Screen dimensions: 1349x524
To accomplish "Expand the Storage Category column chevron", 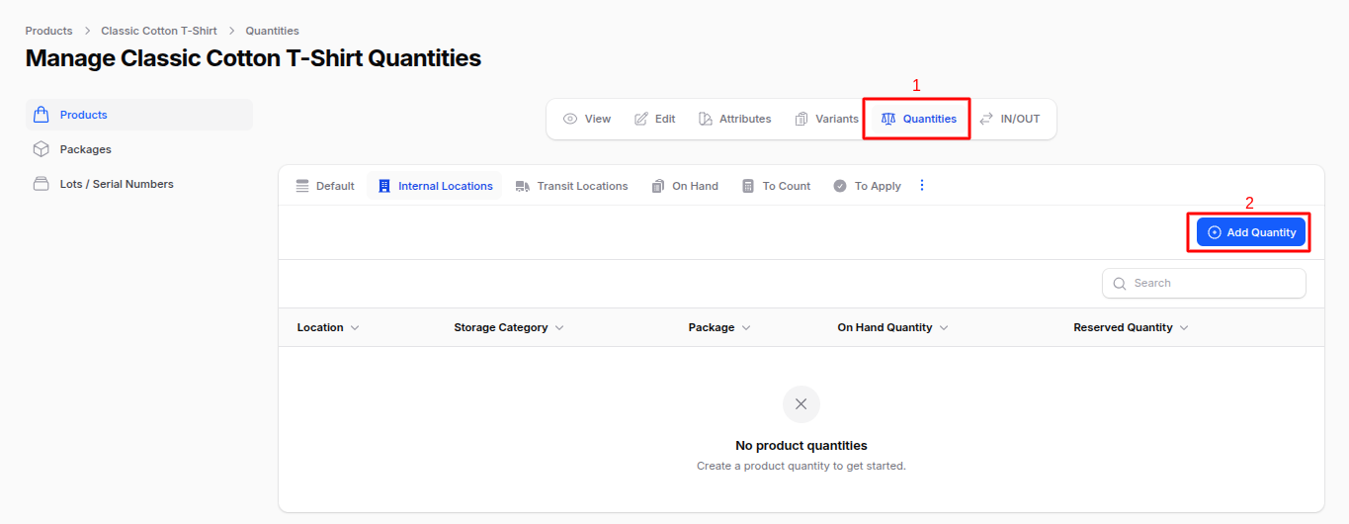I will [x=559, y=327].
